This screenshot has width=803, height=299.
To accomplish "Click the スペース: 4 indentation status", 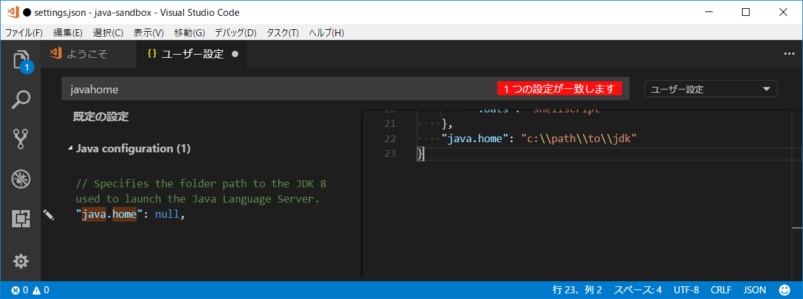I will point(638,290).
